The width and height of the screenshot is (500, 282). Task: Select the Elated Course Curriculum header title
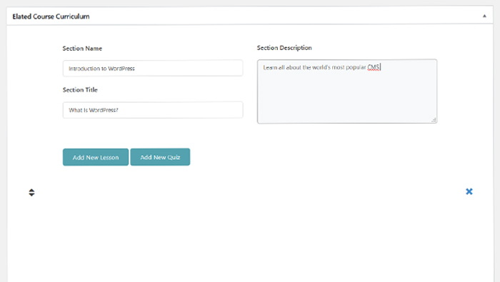tap(51, 16)
